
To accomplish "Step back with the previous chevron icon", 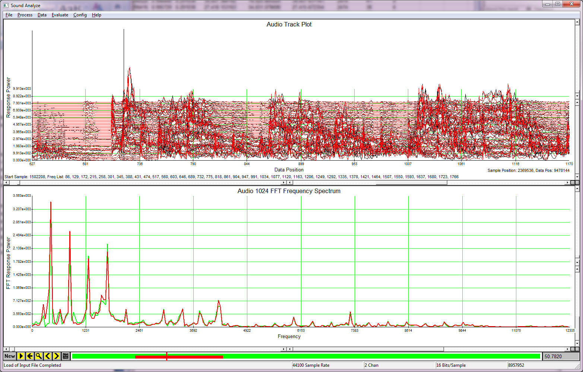I will [x=48, y=356].
